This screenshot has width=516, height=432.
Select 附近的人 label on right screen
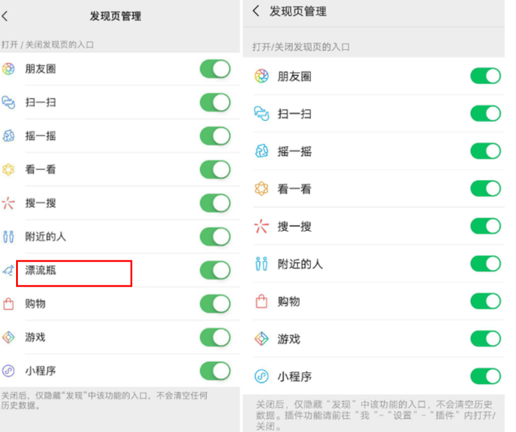300,264
